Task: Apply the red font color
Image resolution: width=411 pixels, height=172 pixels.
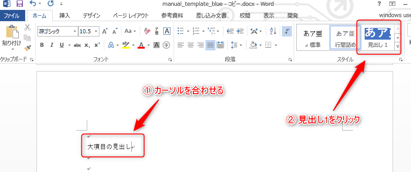Action: 142,45
